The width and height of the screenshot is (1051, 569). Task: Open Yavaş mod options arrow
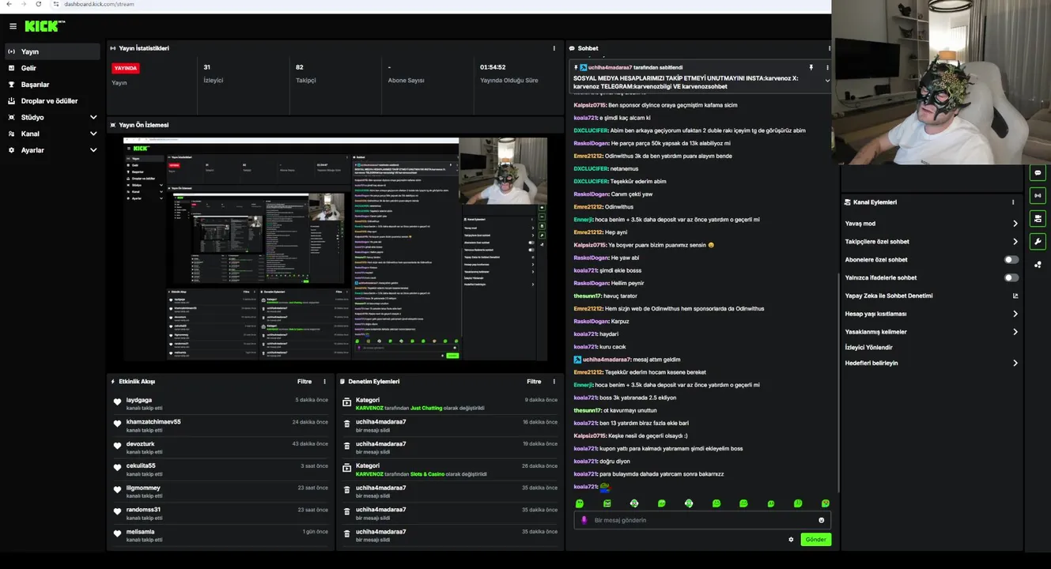click(1015, 224)
